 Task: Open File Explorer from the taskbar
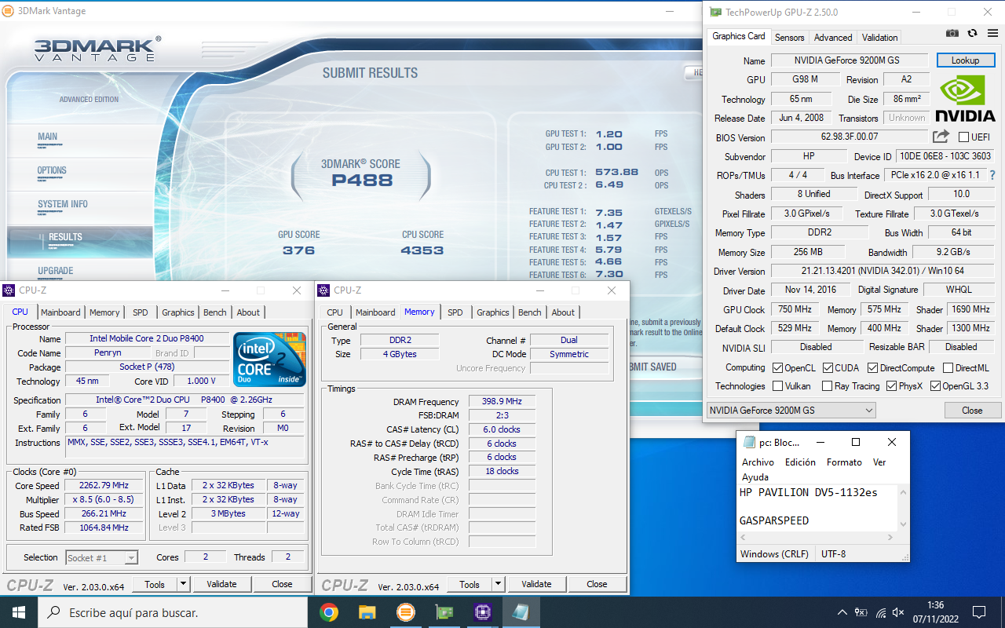point(367,612)
